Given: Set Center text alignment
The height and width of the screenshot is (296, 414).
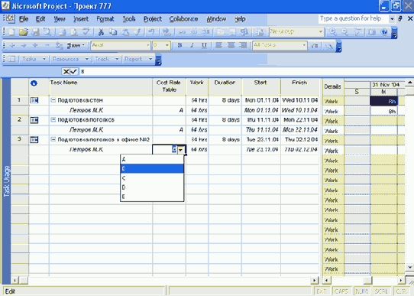Looking at the screenshot, I should pyautogui.click(x=231, y=45).
